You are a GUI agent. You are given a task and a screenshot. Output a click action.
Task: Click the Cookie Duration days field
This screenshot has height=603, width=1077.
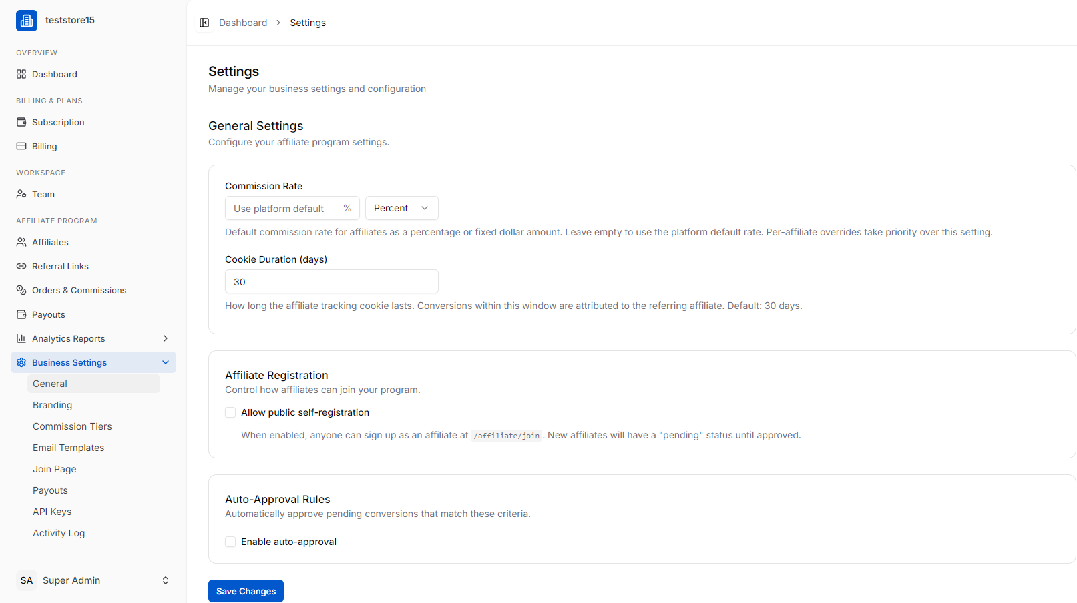click(332, 281)
